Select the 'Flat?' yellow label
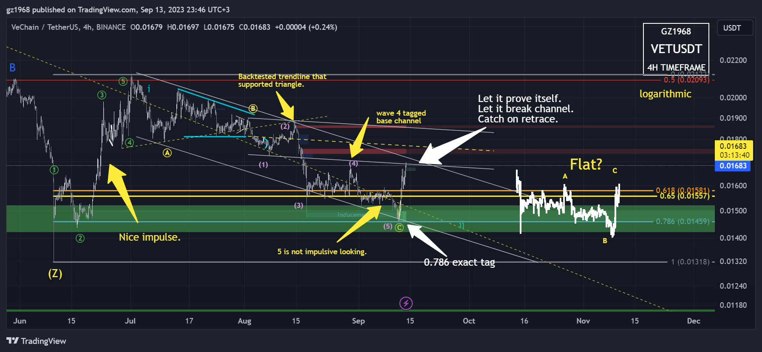 click(x=586, y=164)
